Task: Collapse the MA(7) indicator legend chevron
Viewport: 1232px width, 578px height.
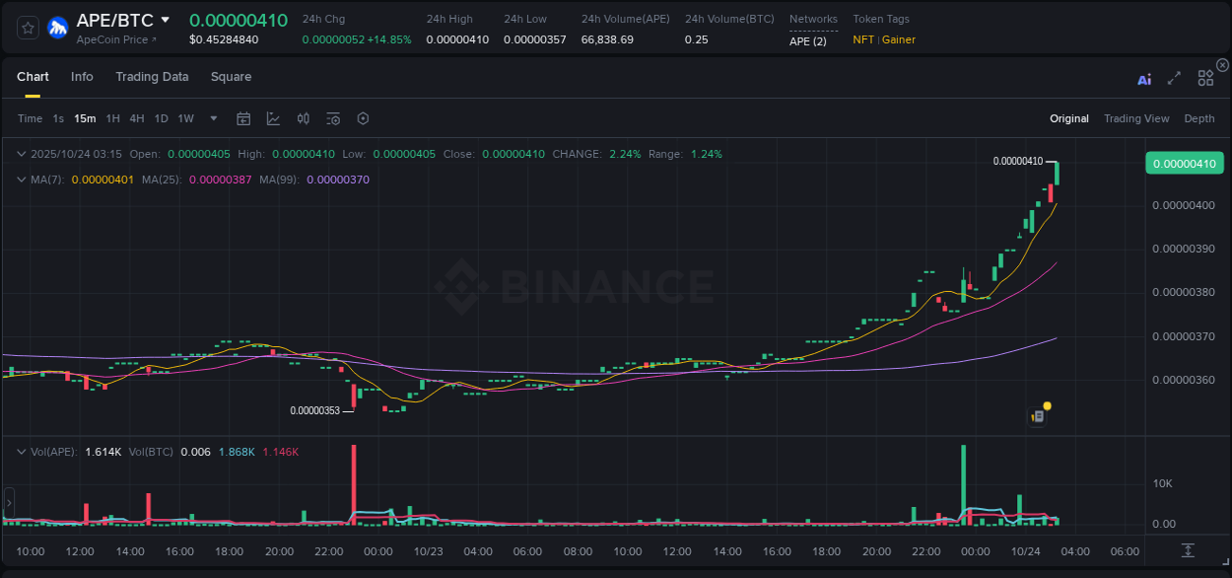Action: (21, 180)
